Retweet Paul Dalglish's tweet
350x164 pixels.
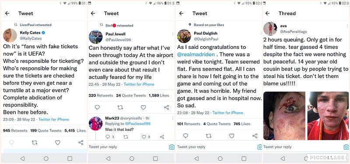209,136
